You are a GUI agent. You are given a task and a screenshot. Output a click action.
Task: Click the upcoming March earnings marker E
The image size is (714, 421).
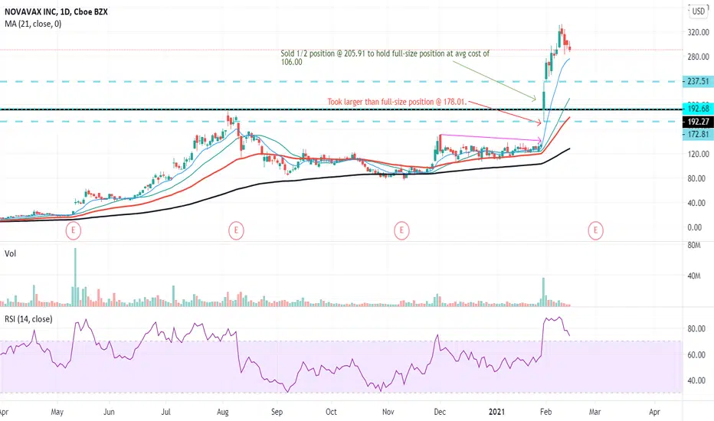pyautogui.click(x=595, y=230)
